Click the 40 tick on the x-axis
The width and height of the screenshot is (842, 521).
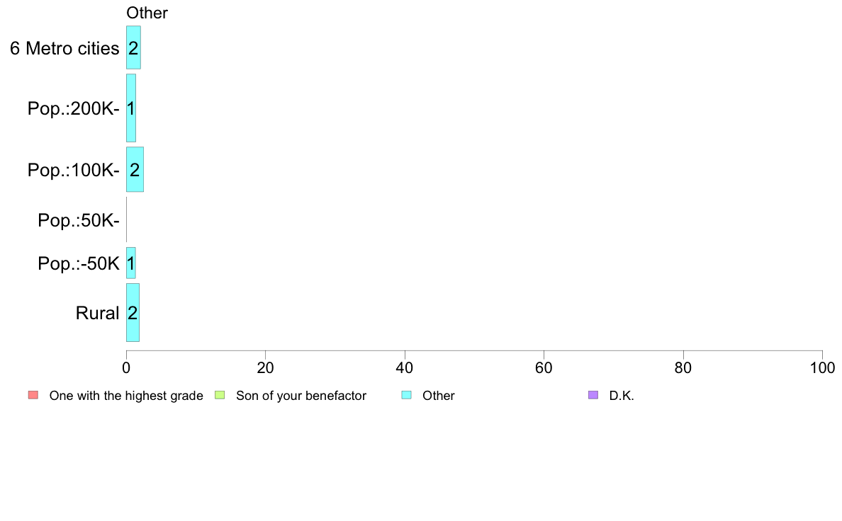click(405, 367)
